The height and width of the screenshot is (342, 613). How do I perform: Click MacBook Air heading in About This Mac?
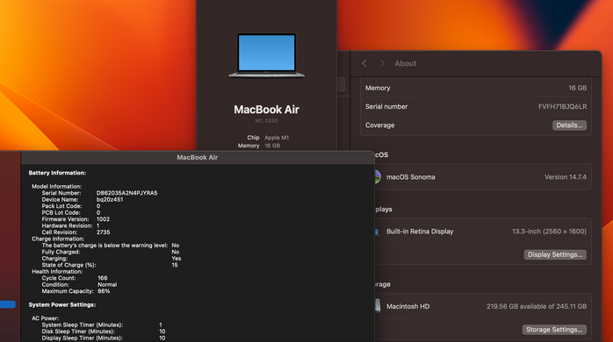[267, 110]
